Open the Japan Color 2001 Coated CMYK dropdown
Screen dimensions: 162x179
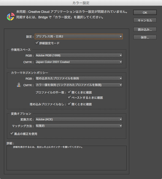[79, 62]
